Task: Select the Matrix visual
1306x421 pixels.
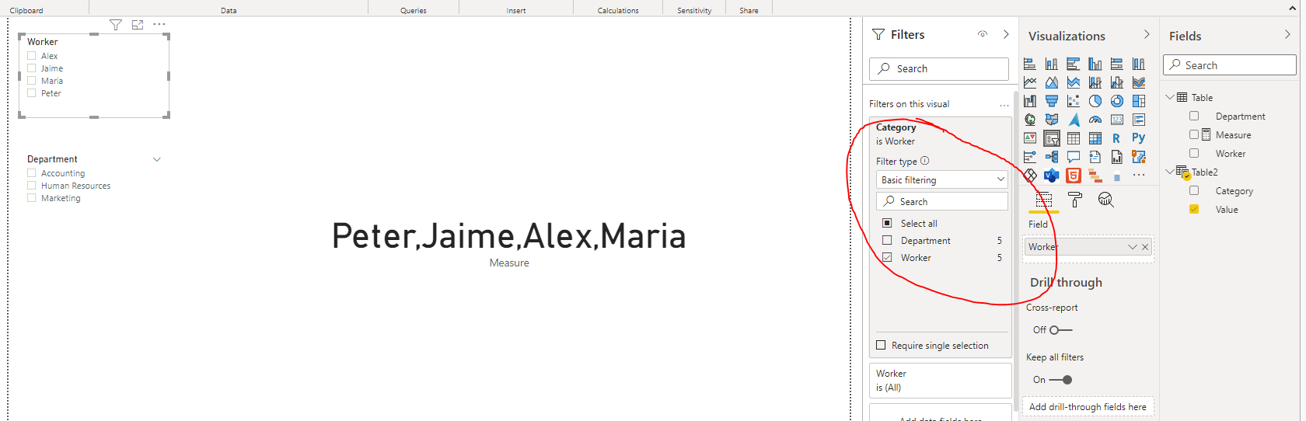Action: click(x=1095, y=138)
